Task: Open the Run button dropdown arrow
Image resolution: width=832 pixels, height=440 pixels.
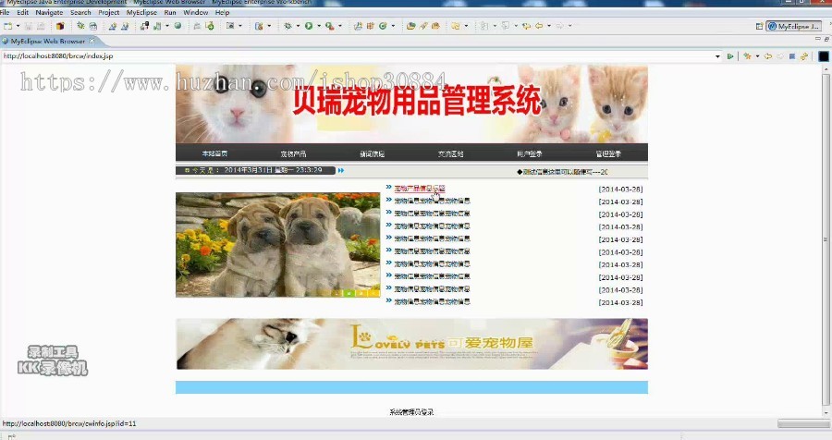Action: pyautogui.click(x=318, y=26)
